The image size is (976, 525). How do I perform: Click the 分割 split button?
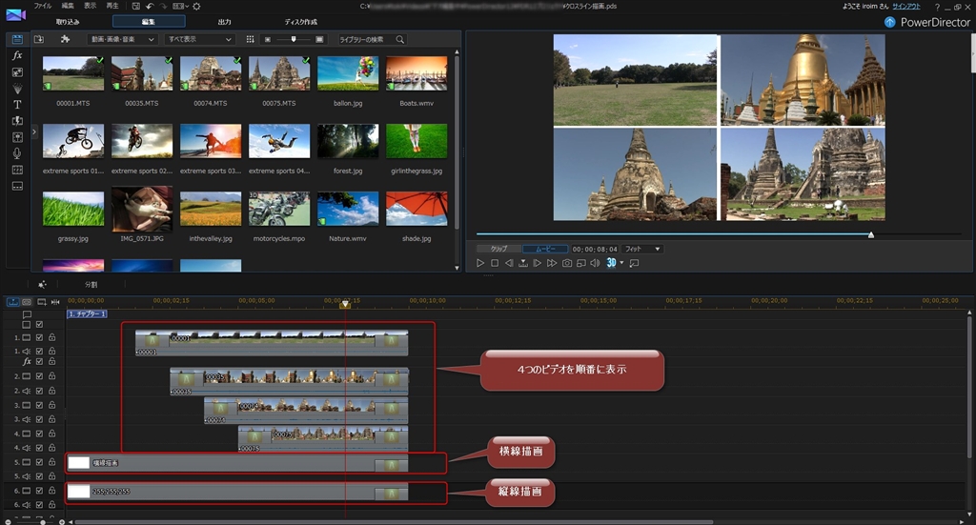(91, 284)
